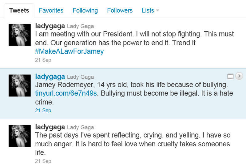Click ladygaga username on the highlighted tweet

click(x=50, y=77)
